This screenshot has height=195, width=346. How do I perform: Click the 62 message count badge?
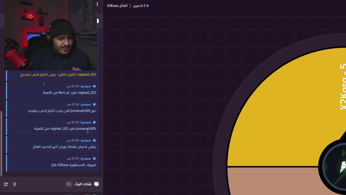click(x=69, y=184)
